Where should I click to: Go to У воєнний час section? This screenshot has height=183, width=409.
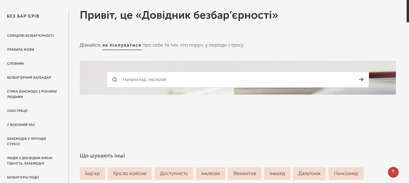pos(21,125)
